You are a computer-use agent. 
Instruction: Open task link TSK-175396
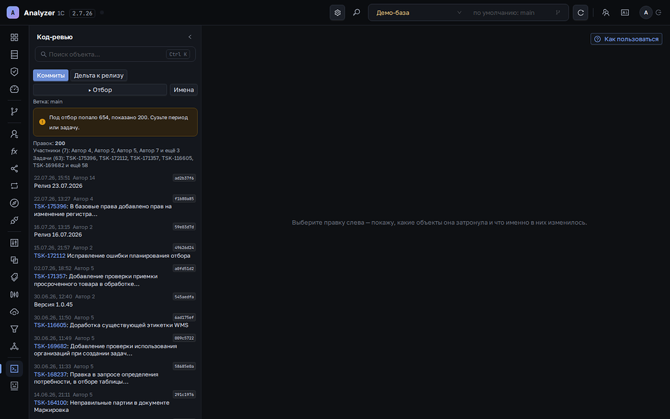click(50, 206)
